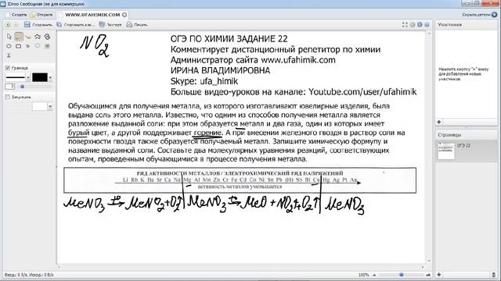Viewport: 501px width, 281px height.
Task: Select the ОГЭ 22 page thumbnail
Action: (445, 151)
